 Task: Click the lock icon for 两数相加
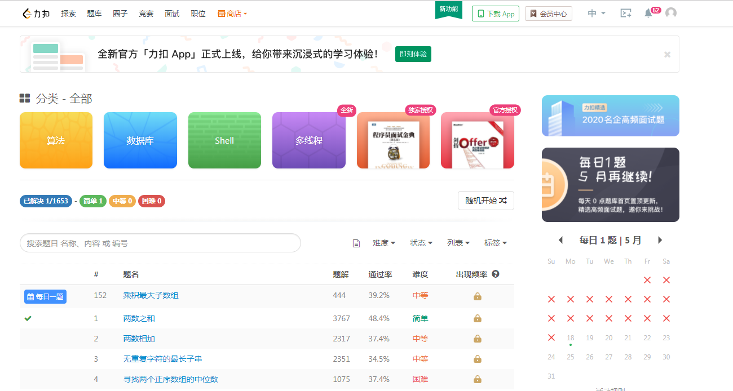[478, 339]
